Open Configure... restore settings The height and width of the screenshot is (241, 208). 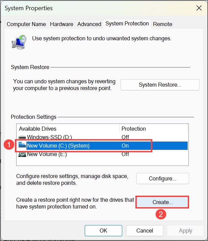162,178
